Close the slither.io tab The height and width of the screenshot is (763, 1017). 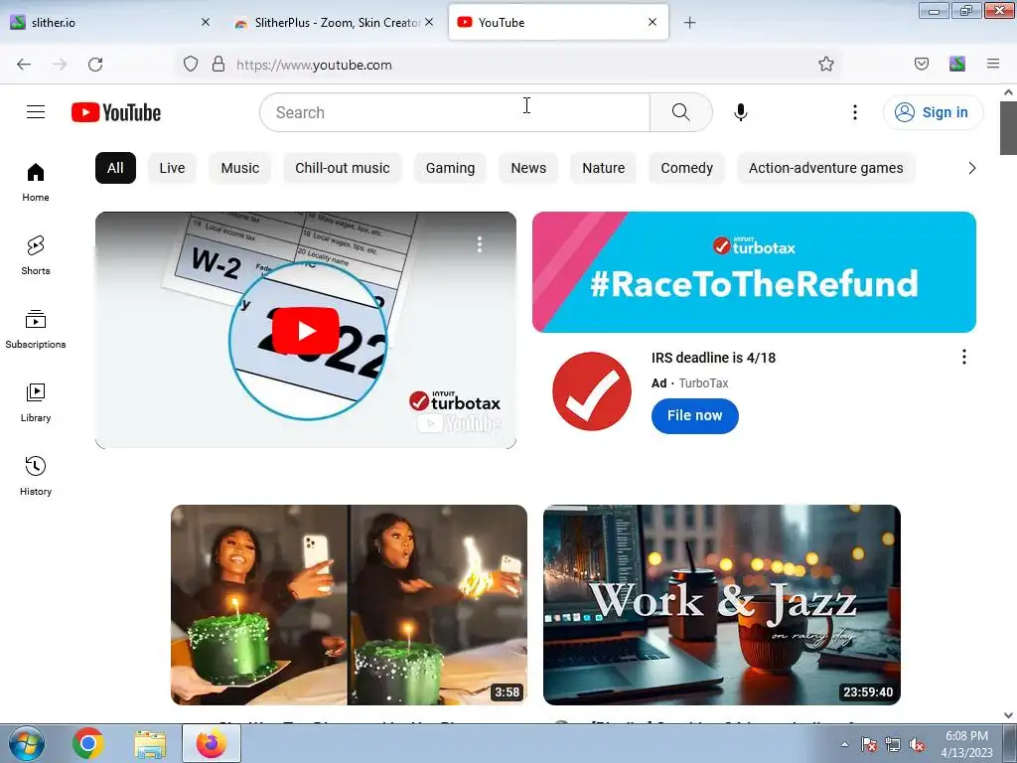click(206, 22)
